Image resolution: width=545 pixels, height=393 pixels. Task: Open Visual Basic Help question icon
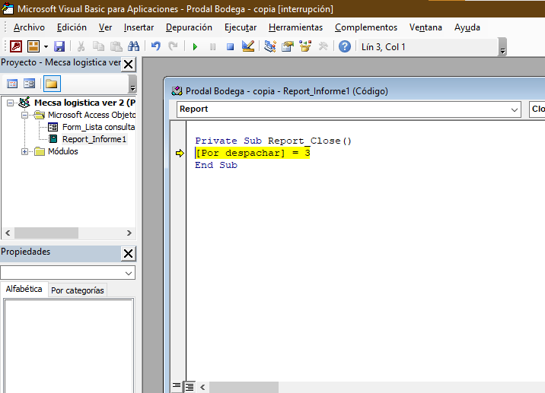pos(345,46)
